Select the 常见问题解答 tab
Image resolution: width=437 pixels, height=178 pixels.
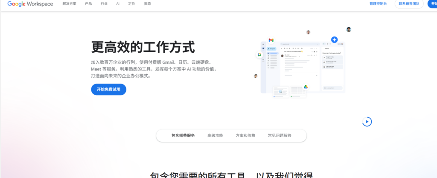point(280,136)
